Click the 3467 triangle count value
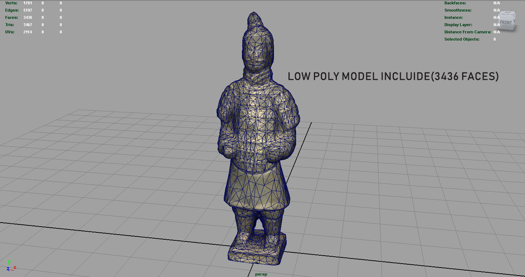Image resolution: width=525 pixels, height=277 pixels. tap(28, 25)
